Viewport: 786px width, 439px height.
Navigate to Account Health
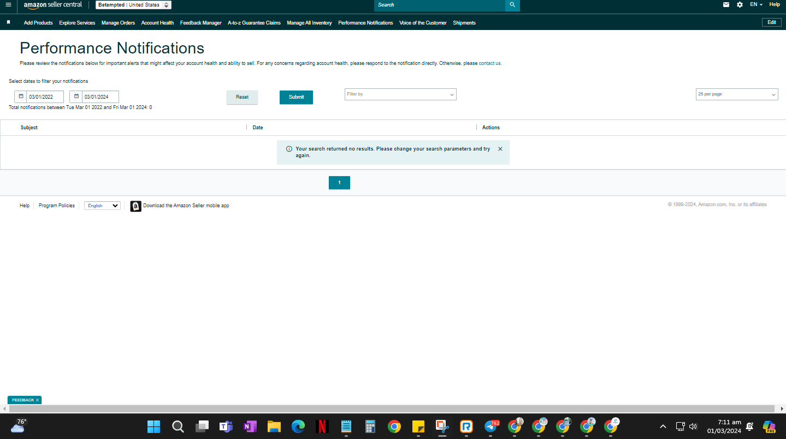(157, 23)
